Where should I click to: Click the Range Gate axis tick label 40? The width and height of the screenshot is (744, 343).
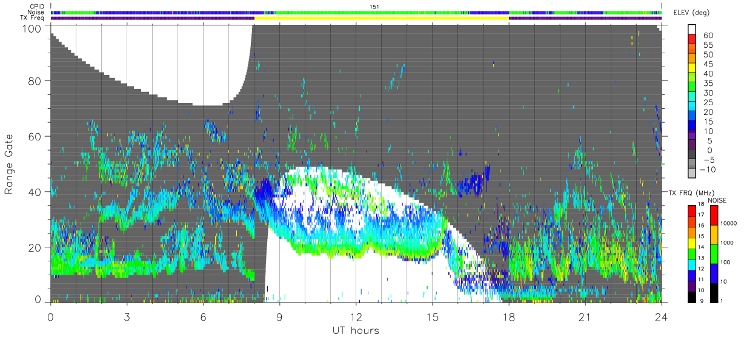(x=36, y=192)
